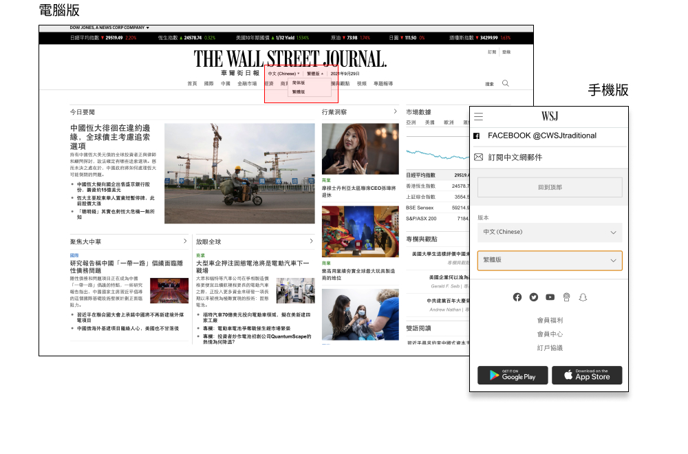Open the podcast microphone icon in the mobile footer
Screen dimensions: 688x454
[x=566, y=297]
